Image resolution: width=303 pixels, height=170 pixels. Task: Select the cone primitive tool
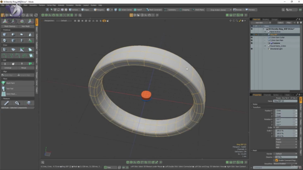(30, 34)
